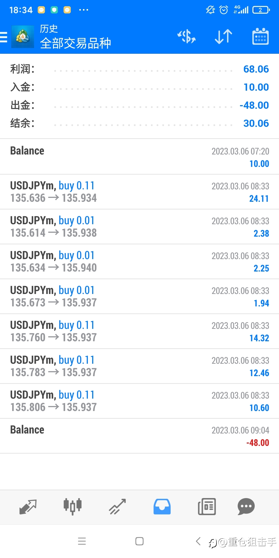Open the currency symbol filter icon
The width and height of the screenshot is (279, 558).
coord(186,36)
